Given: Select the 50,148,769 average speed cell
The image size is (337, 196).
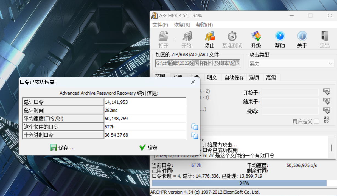Looking at the screenshot, I should pos(145,119).
